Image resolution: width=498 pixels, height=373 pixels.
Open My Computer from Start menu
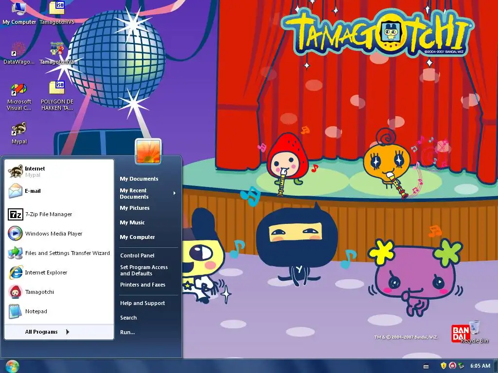(148, 237)
